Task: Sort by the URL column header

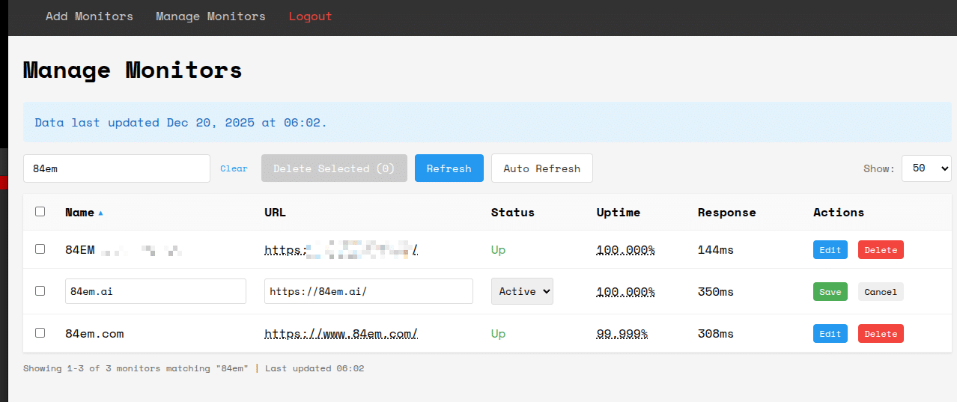Action: coord(275,212)
